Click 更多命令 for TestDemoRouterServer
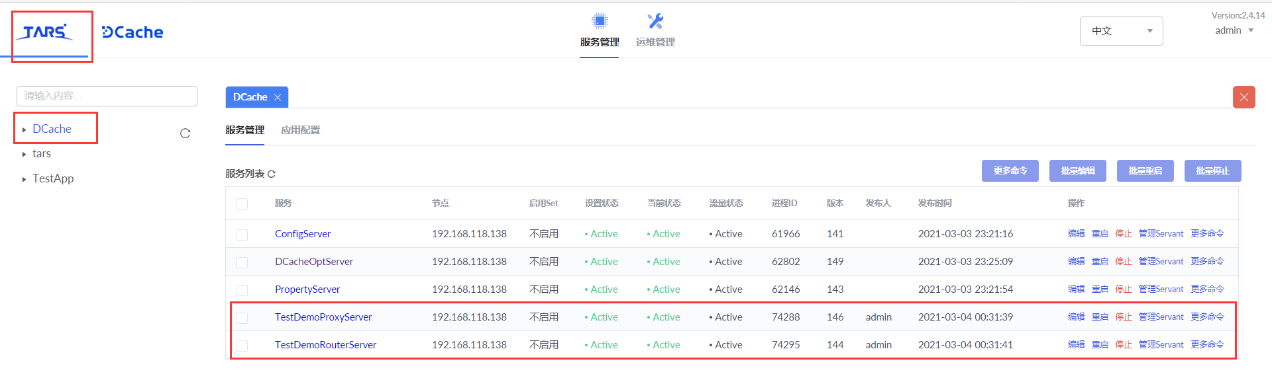 pyautogui.click(x=1207, y=344)
